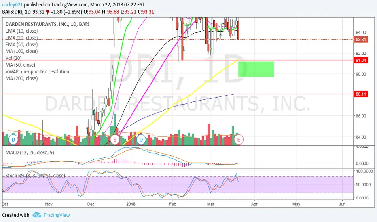Click the 93.31 current price tag

pyautogui.click(x=361, y=40)
